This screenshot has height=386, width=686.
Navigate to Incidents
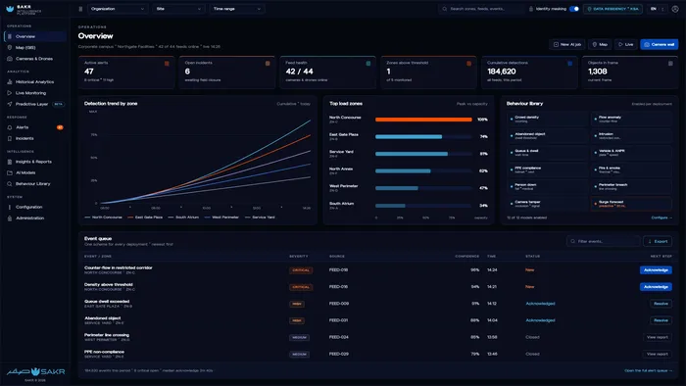[35, 138]
